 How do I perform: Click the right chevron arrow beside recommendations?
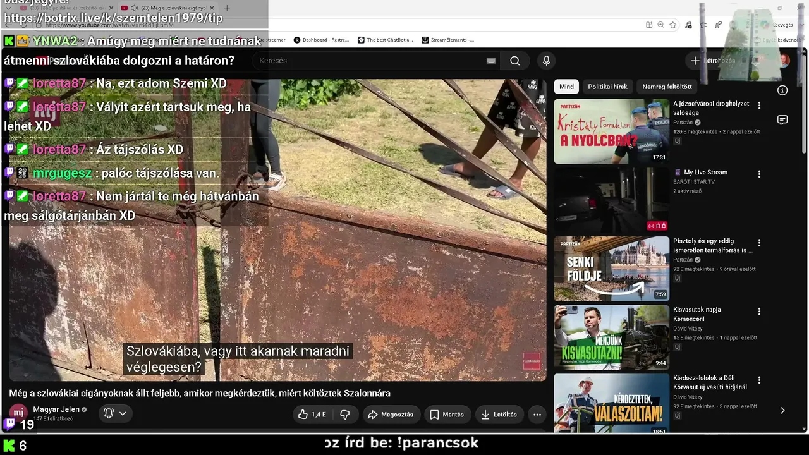coord(782,410)
